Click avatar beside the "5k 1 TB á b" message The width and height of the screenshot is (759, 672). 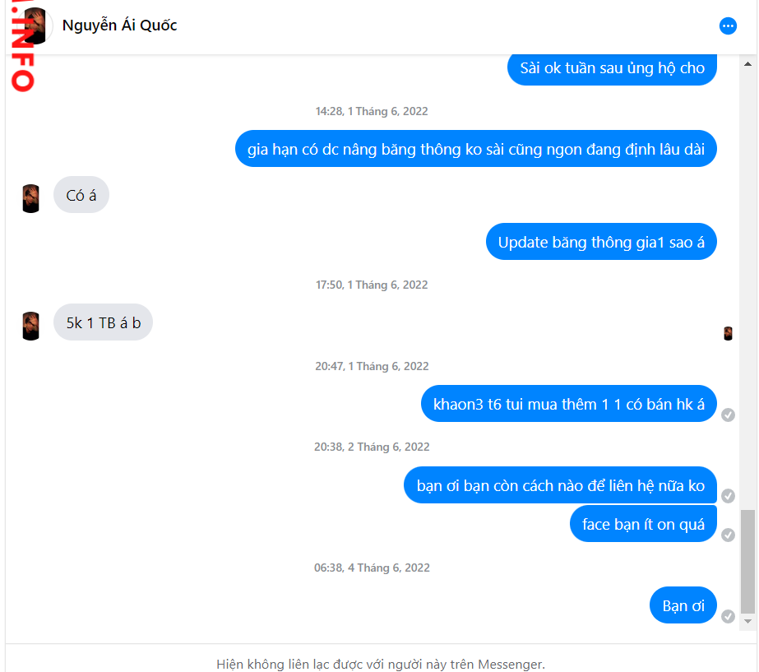30,326
